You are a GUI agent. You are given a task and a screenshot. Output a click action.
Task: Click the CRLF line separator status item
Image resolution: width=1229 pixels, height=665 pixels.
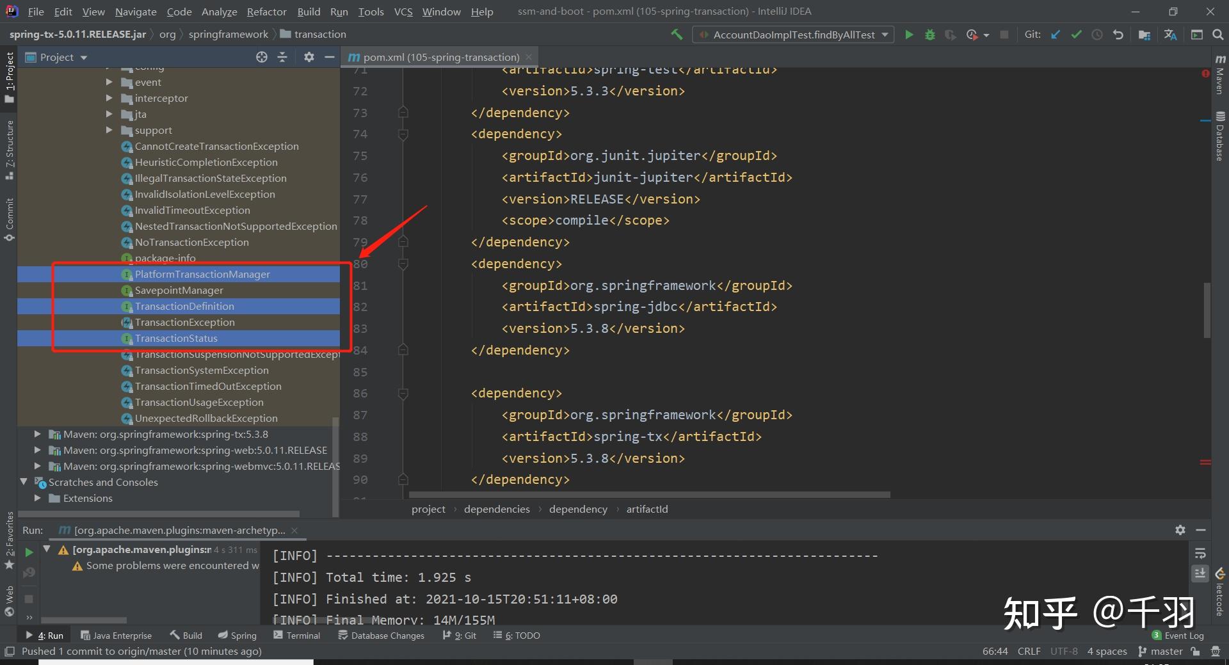(1029, 651)
